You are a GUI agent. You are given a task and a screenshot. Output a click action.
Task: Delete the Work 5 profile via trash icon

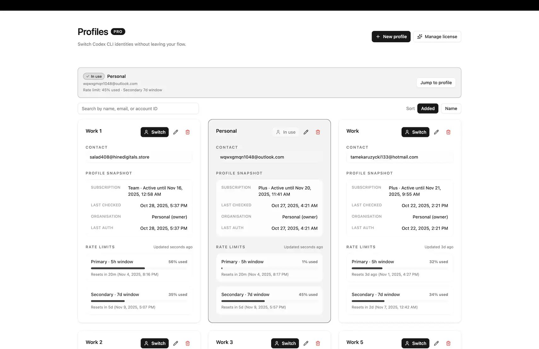tap(448, 343)
